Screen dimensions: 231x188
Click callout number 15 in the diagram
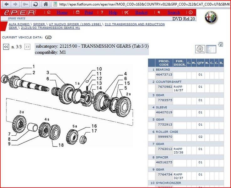pyautogui.click(x=127, y=83)
